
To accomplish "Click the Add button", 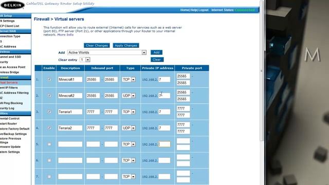I will [x=156, y=52].
